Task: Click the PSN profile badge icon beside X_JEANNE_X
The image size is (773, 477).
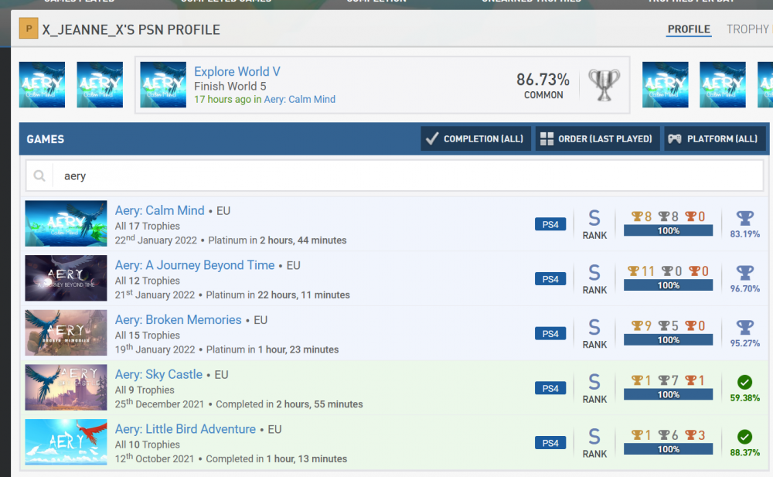Action: coord(29,30)
